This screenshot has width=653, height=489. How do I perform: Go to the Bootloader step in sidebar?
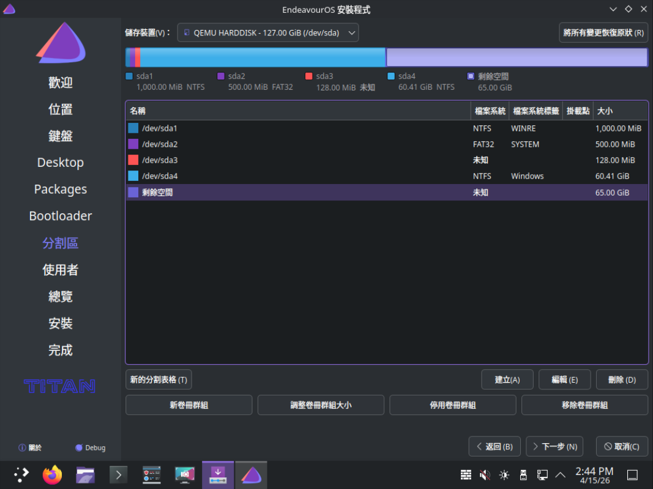pyautogui.click(x=61, y=216)
